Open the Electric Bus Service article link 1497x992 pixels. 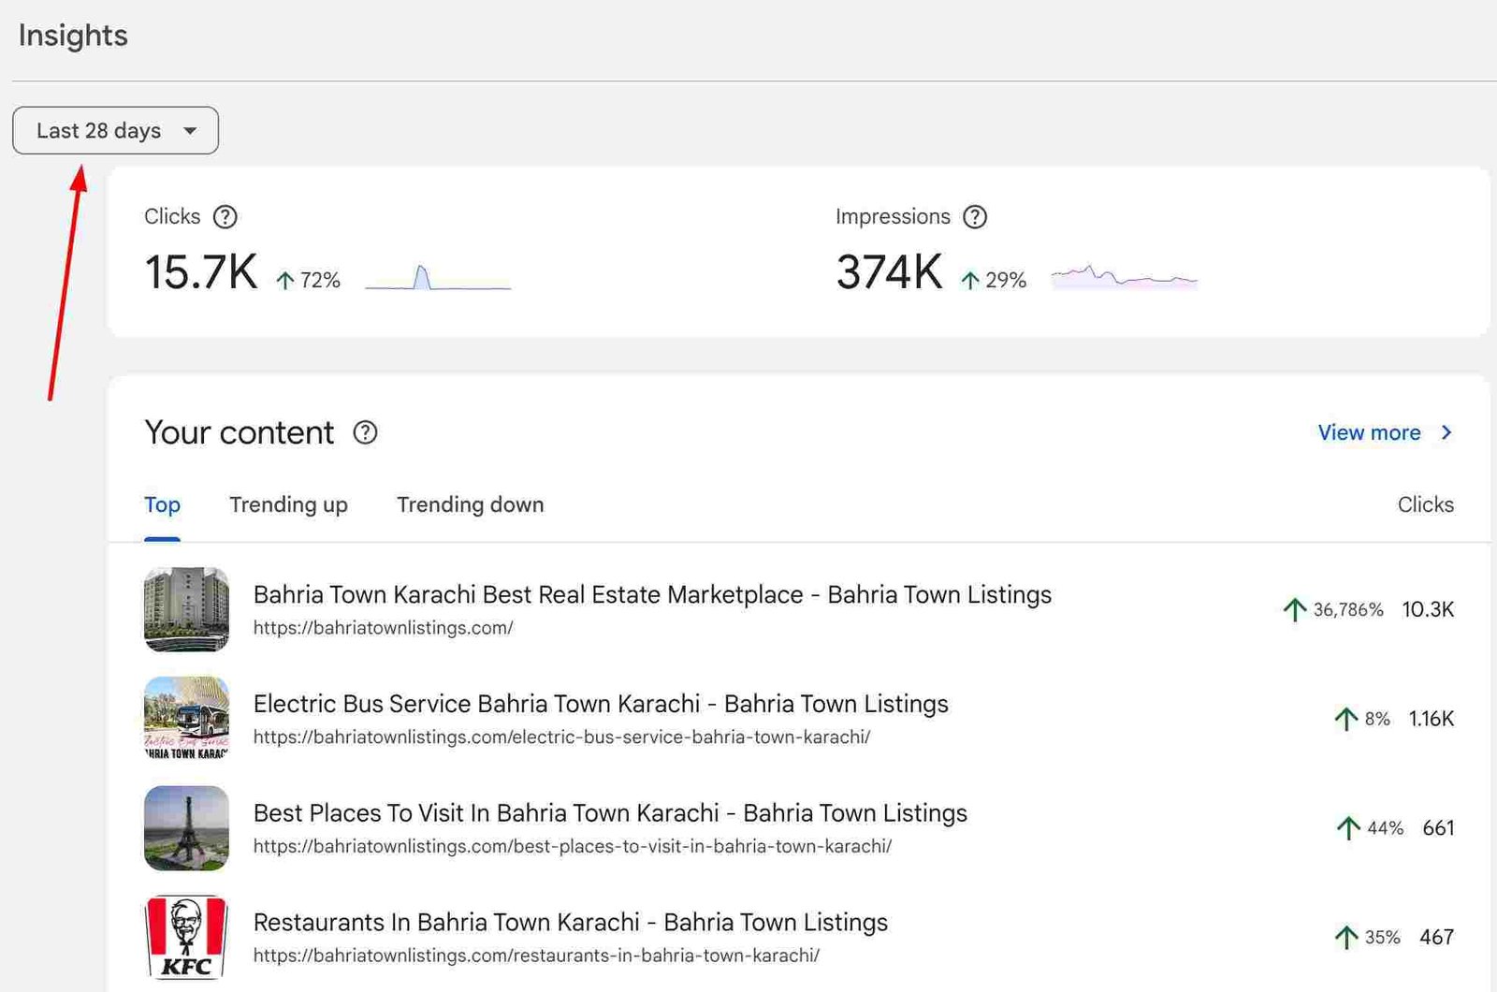tap(601, 704)
